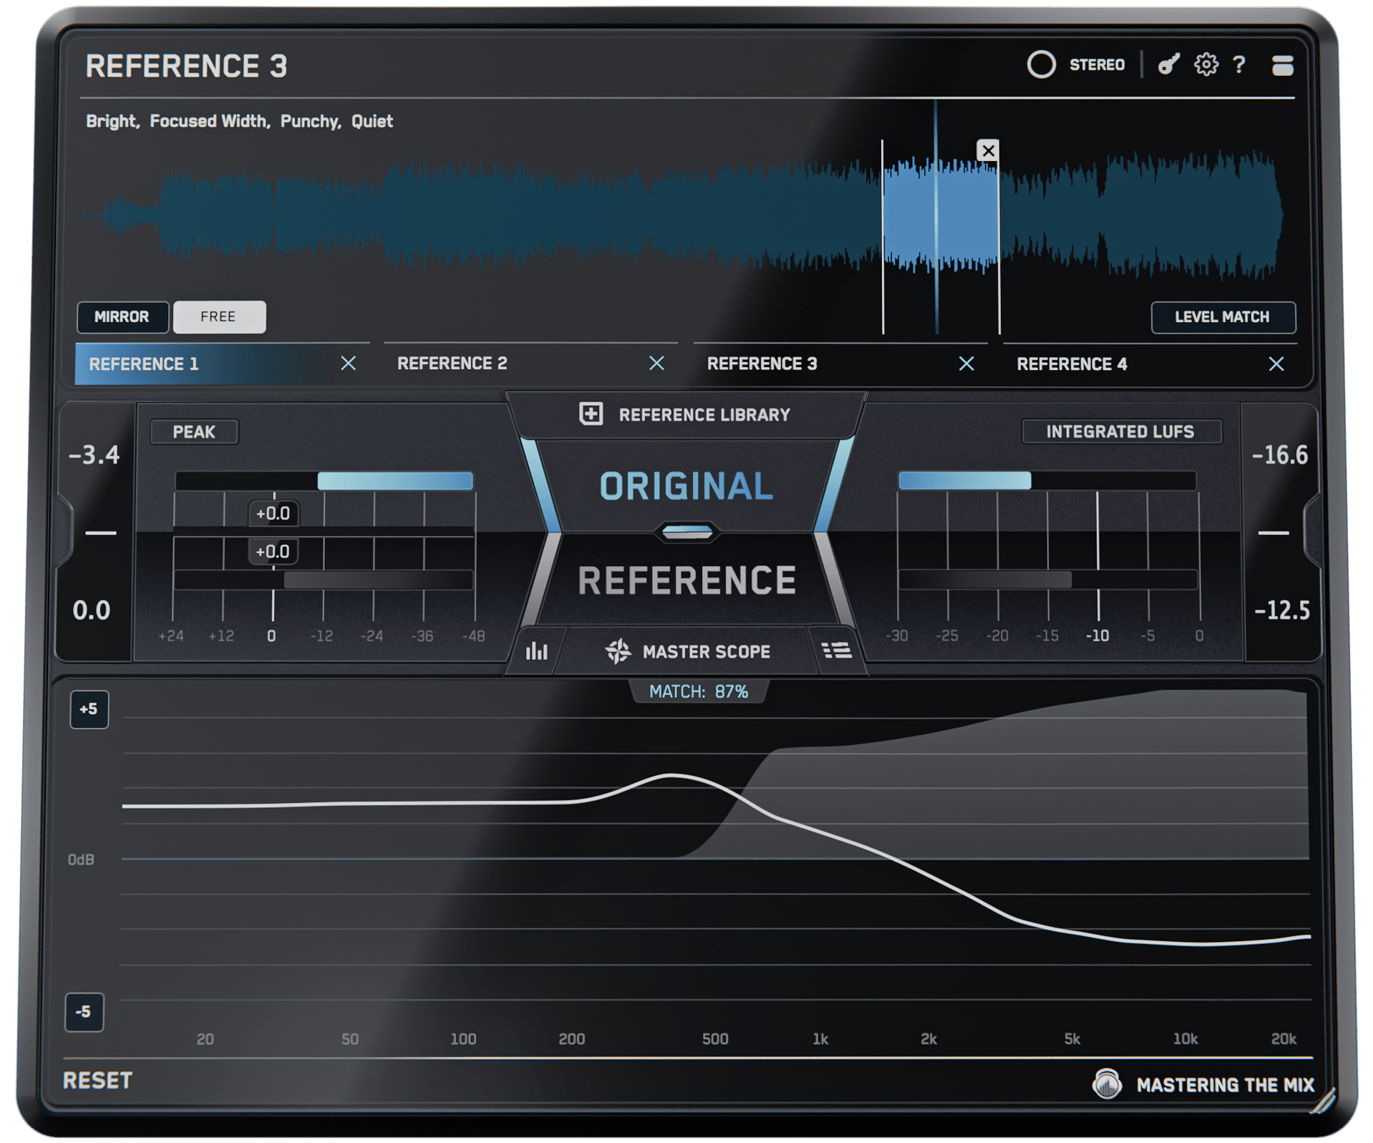The height and width of the screenshot is (1143, 1373).
Task: Click the 'Focused Width' descriptor tag
Action: [210, 121]
